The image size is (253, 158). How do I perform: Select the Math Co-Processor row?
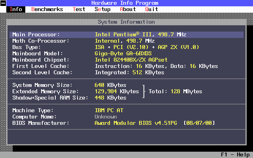pyautogui.click(x=126, y=41)
